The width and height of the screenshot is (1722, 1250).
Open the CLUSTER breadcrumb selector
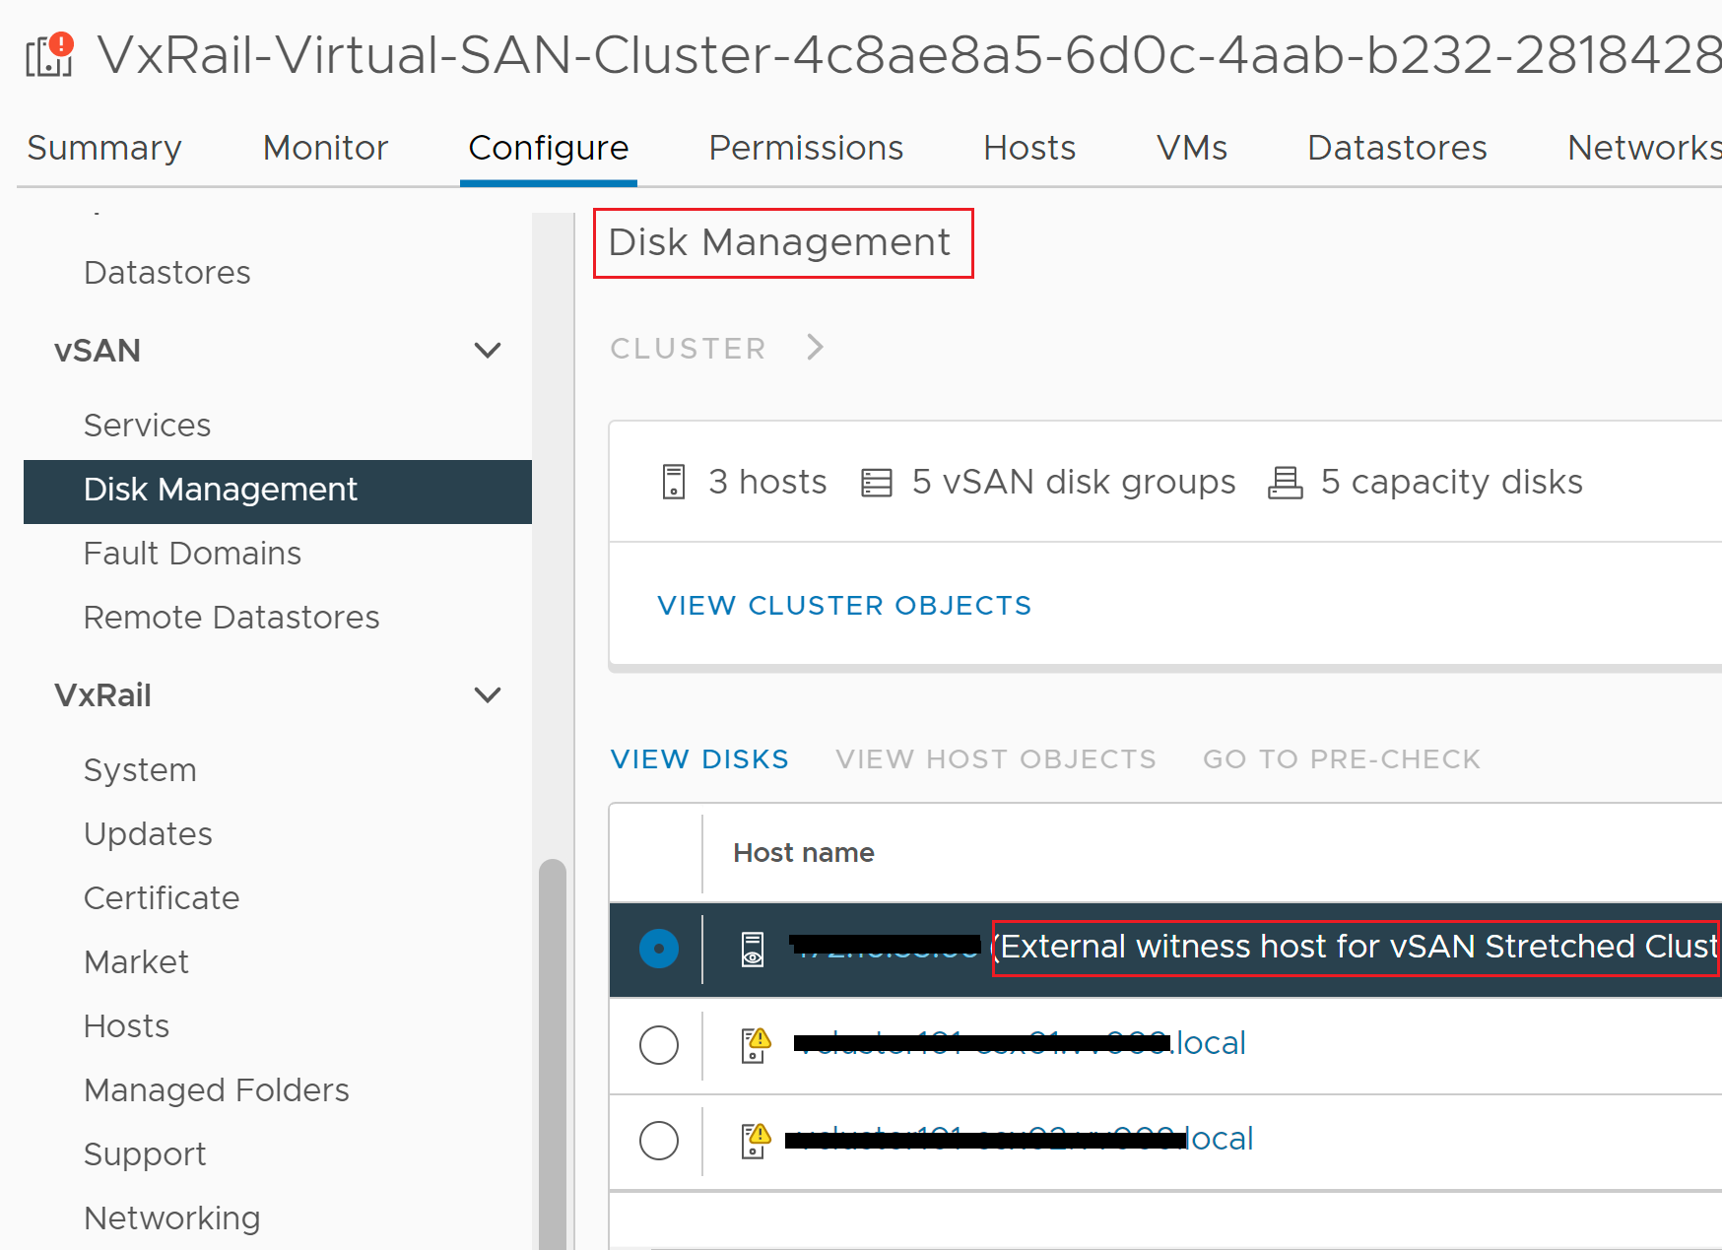[689, 347]
